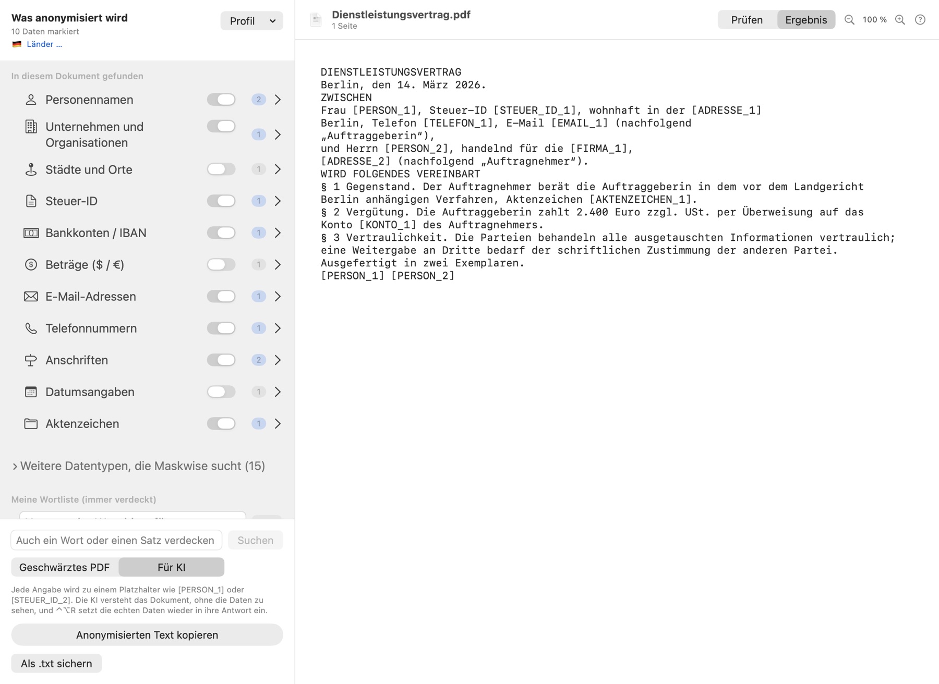
Task: Click the Aktenzeichen folder icon
Action: click(31, 424)
